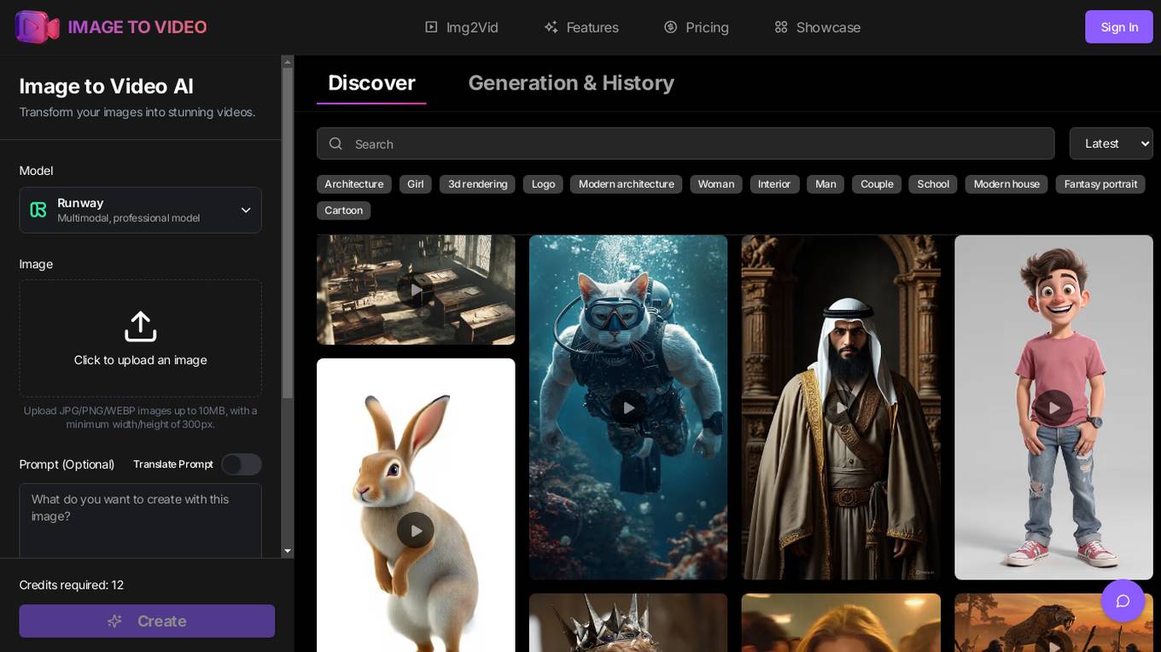This screenshot has width=1161, height=652.
Task: Click the upload arrow icon
Action: point(141,326)
